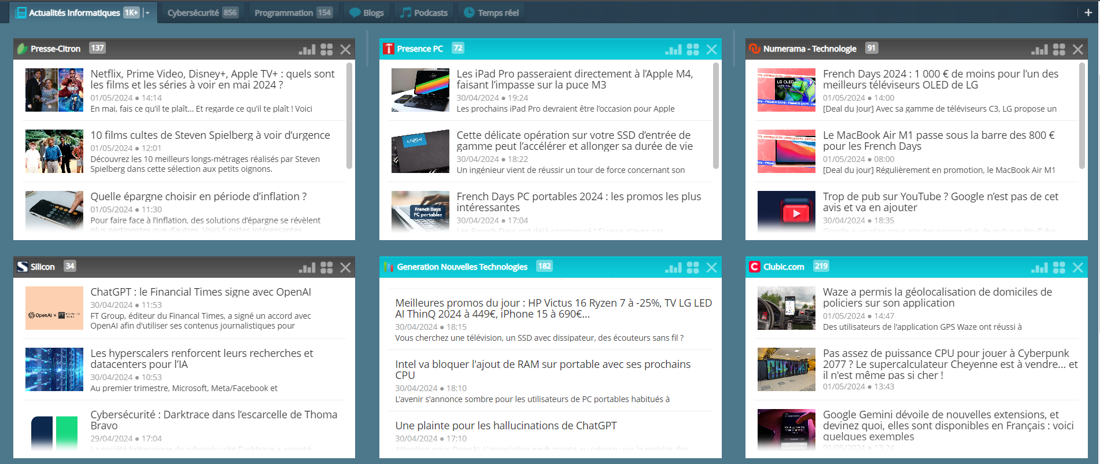The width and height of the screenshot is (1100, 464).
Task: Close the Numerama - Technologie widget
Action: [1077, 49]
